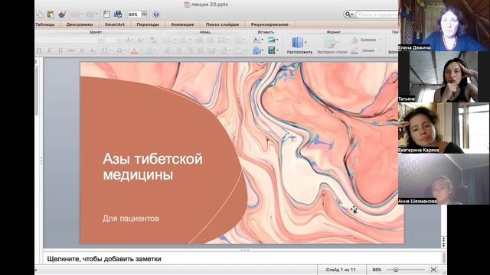
Task: Expand the Заливка fill dropdown arrow
Action: click(381, 40)
